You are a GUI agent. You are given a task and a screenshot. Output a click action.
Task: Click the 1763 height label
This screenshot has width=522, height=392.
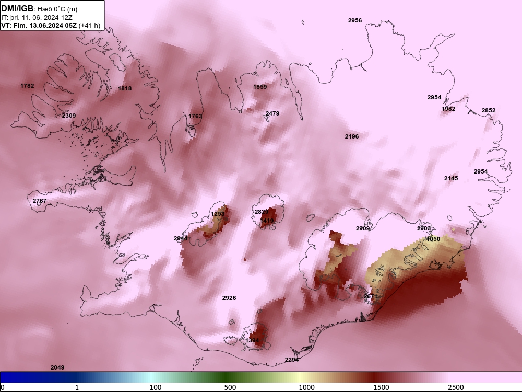coord(195,116)
